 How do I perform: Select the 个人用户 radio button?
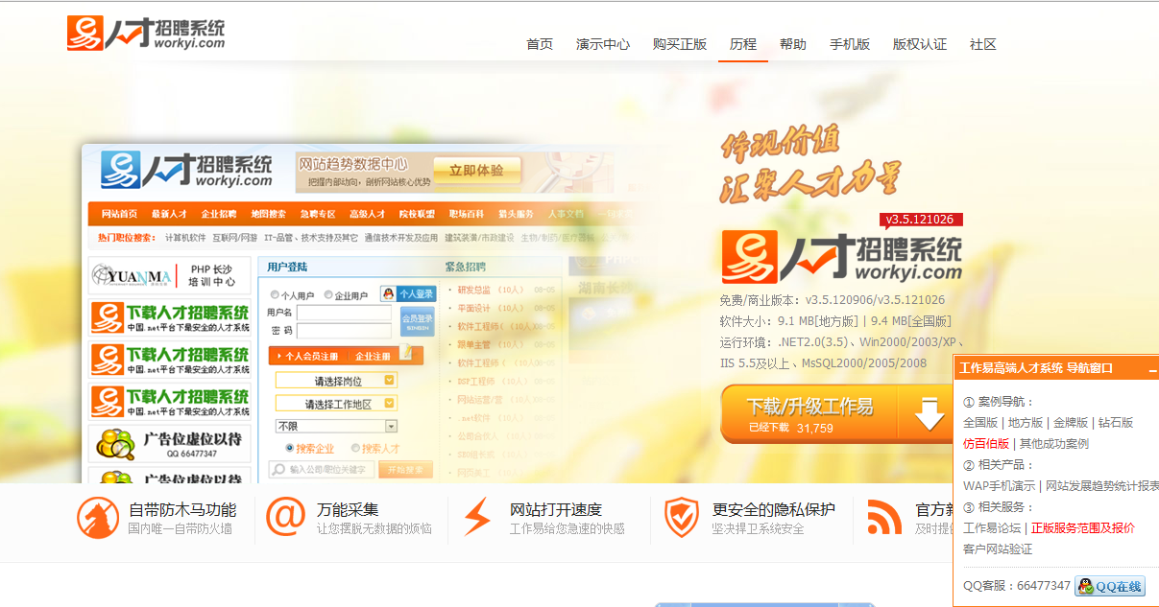[x=276, y=295]
